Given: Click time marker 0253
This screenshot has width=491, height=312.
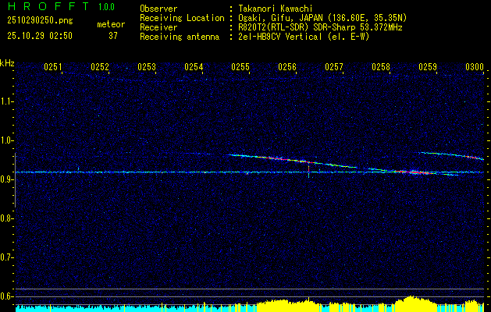Looking at the screenshot, I should 147,66.
